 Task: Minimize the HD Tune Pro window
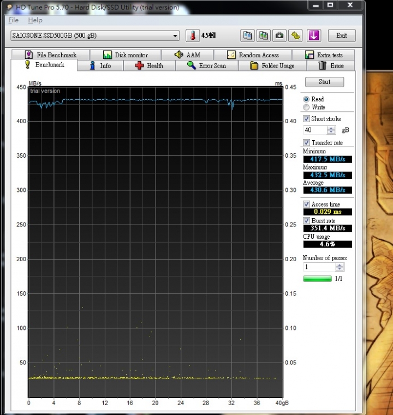pos(315,5)
